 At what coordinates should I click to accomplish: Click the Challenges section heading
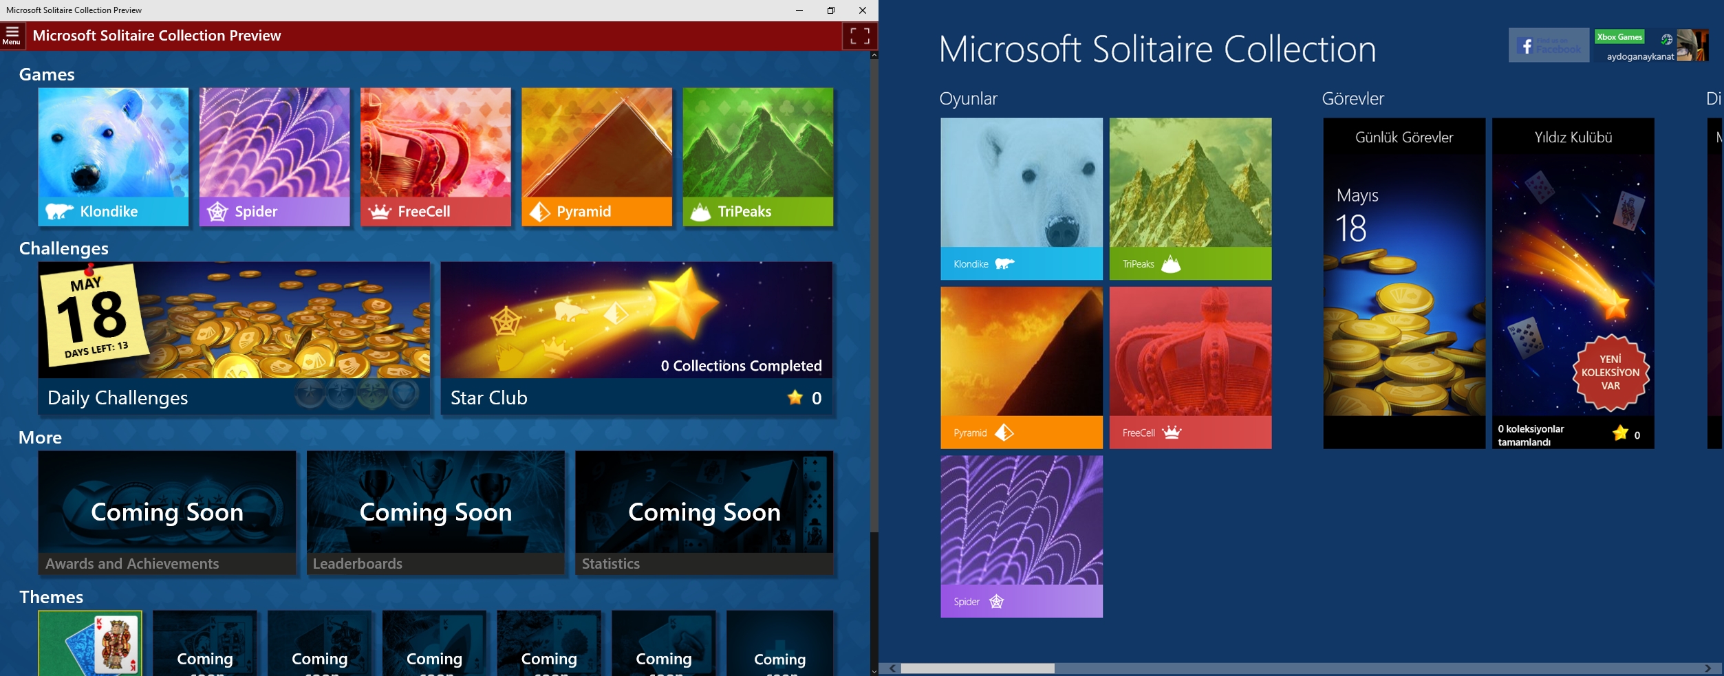point(64,248)
